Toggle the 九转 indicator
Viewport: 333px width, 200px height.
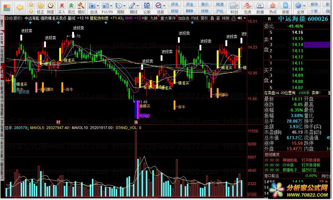coord(154,18)
